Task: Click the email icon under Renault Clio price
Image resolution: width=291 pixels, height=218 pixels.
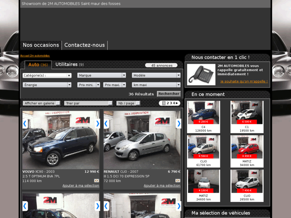Action: click(178, 181)
